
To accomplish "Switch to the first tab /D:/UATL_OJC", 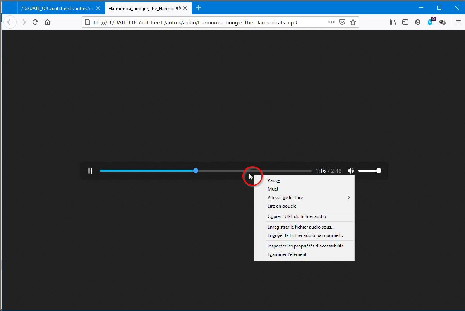I will (57, 8).
